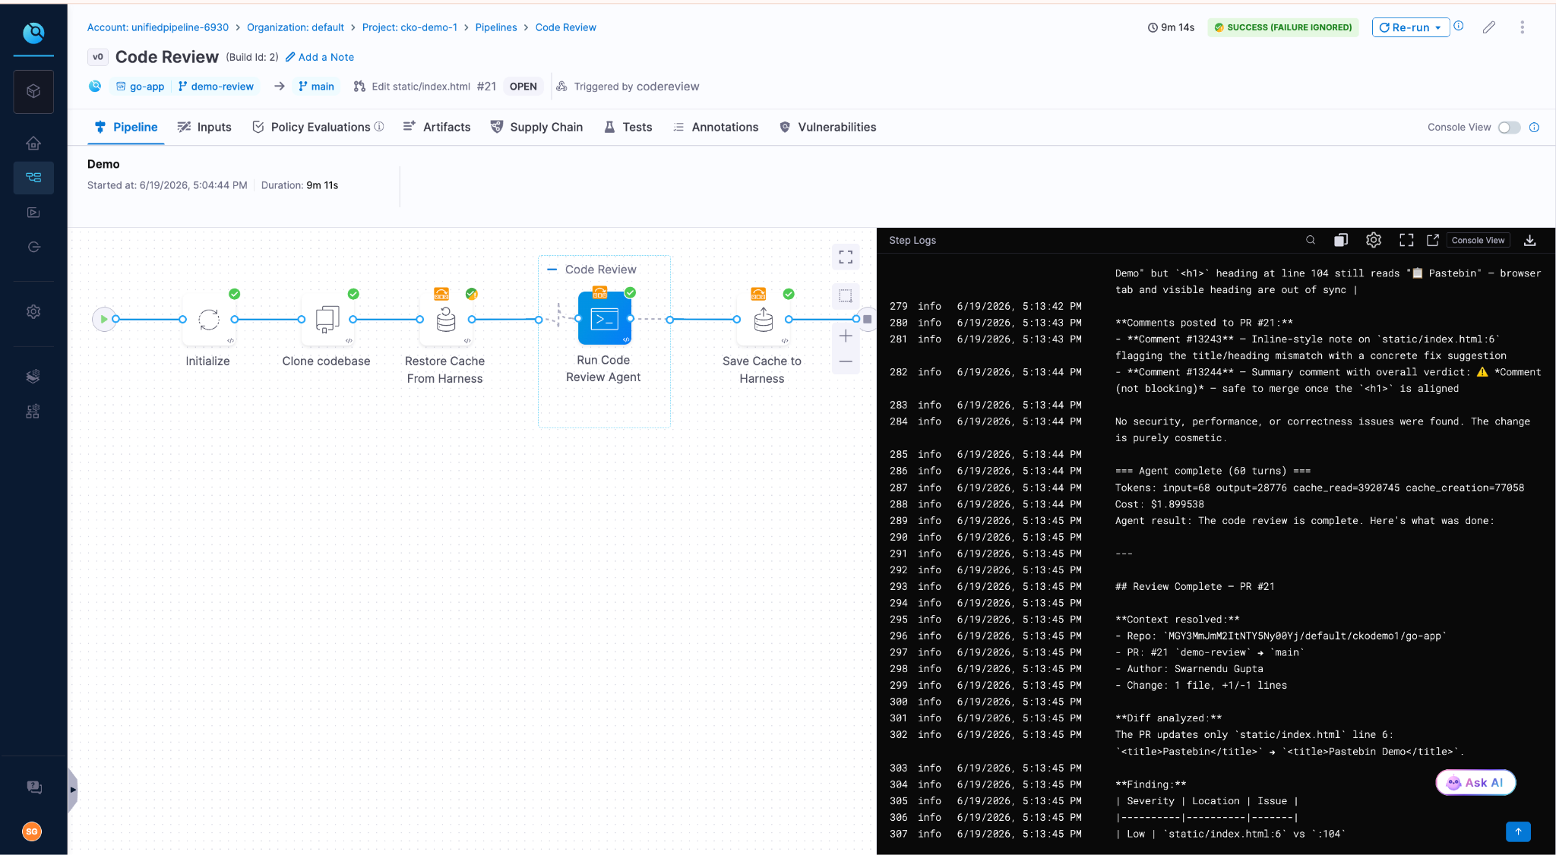Open the Tests tab
Viewport: 1556px width, 855px height.
pos(628,127)
